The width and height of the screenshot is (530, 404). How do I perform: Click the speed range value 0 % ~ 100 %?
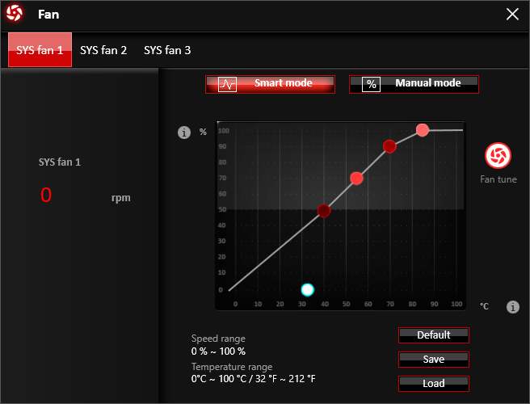pyautogui.click(x=218, y=351)
